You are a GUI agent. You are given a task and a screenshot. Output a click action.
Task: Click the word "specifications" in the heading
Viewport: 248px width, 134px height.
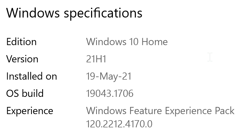tap(104, 13)
